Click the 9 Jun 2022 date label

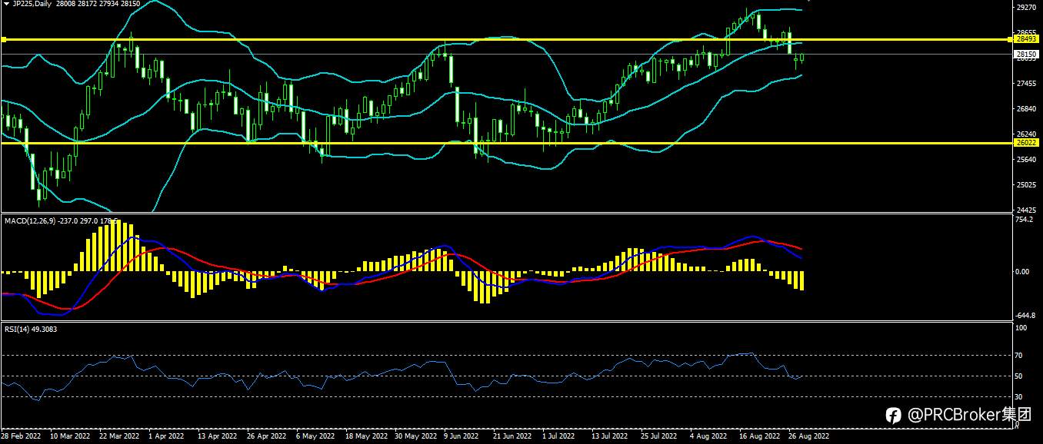click(x=463, y=436)
